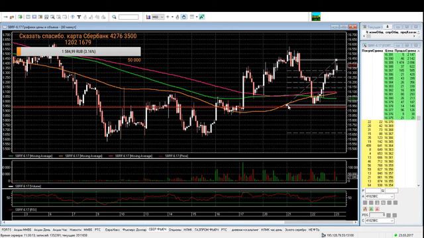
Task: Click the red cancel icon above POS
Action: pyautogui.click(x=377, y=209)
